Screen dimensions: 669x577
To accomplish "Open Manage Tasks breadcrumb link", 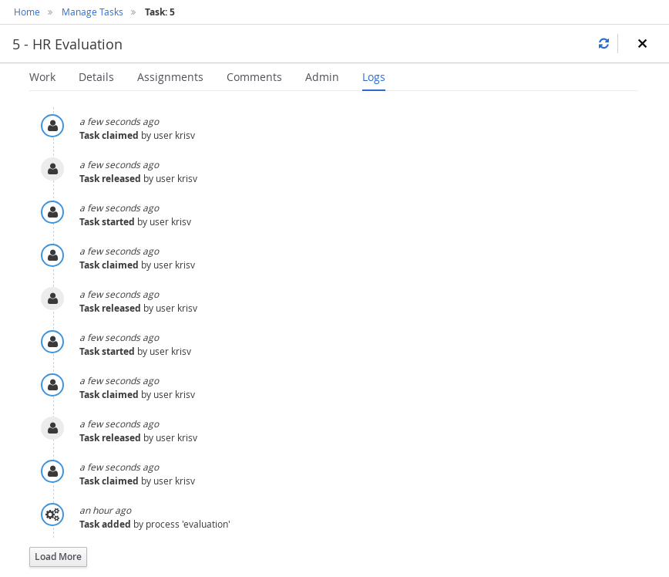I will click(x=92, y=12).
